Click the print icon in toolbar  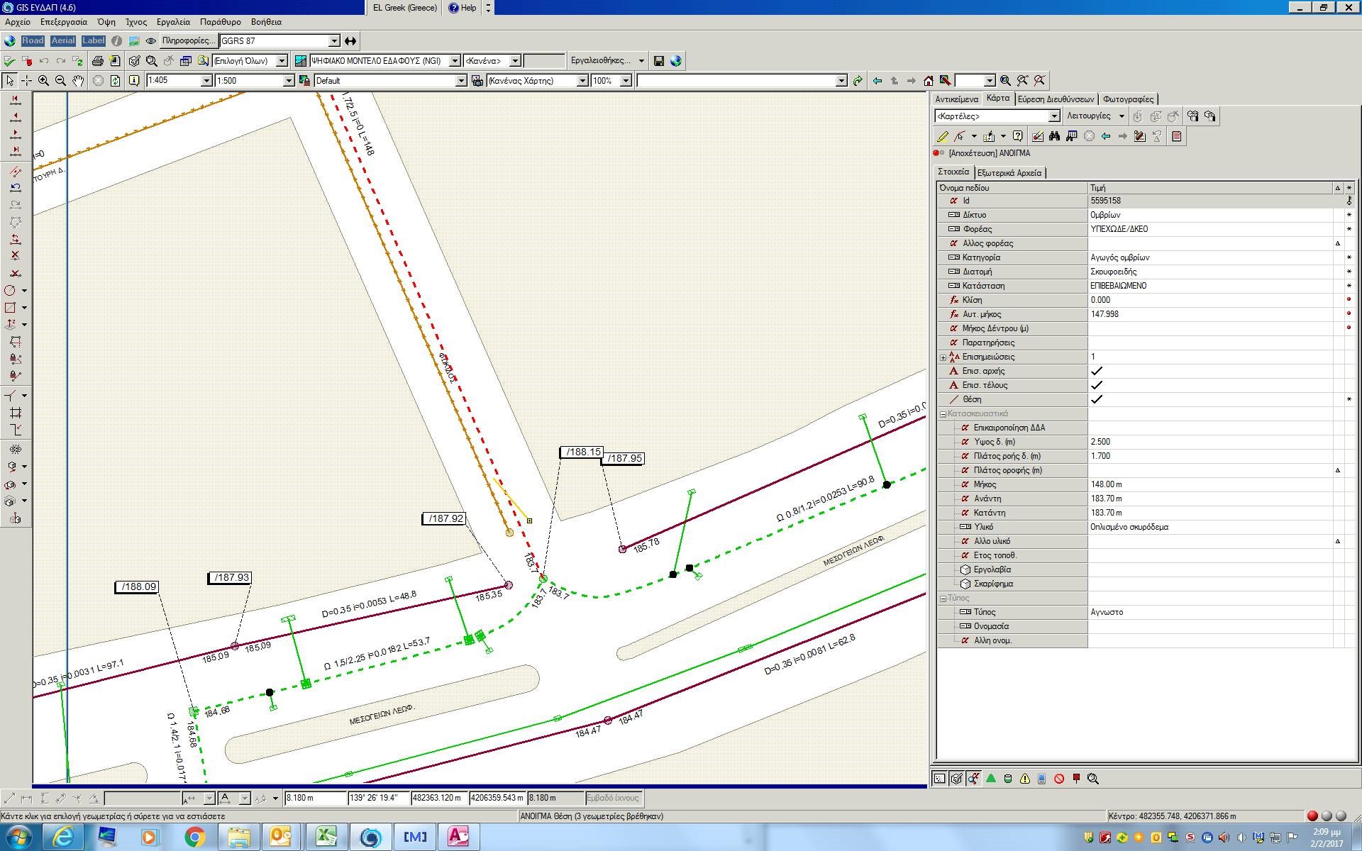[x=98, y=61]
